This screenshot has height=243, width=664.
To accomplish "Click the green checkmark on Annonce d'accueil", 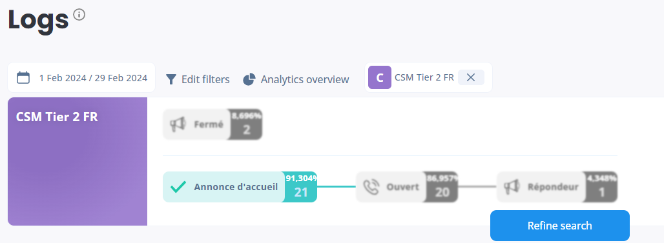I will click(178, 187).
